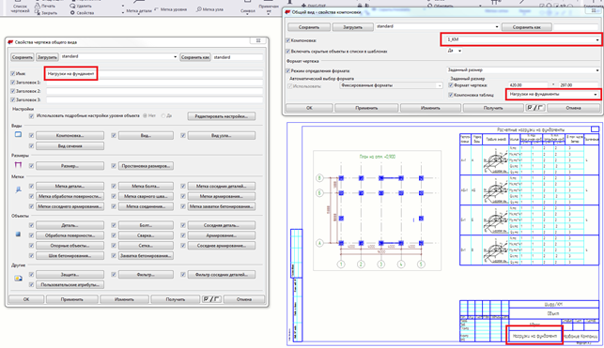
Task: Select the Метка уровня tool icon
Action: click(156, 9)
